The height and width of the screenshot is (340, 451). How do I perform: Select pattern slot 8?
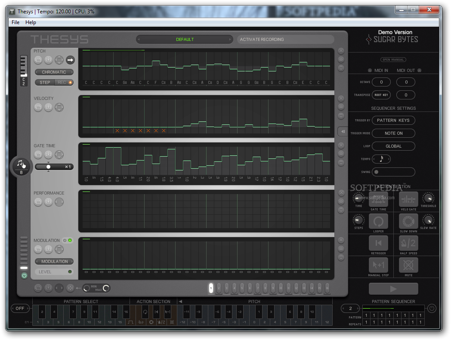pos(265,288)
